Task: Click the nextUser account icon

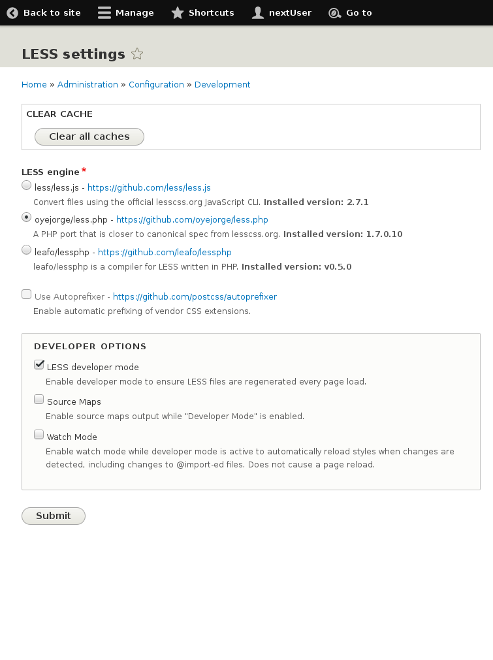Action: pos(259,12)
